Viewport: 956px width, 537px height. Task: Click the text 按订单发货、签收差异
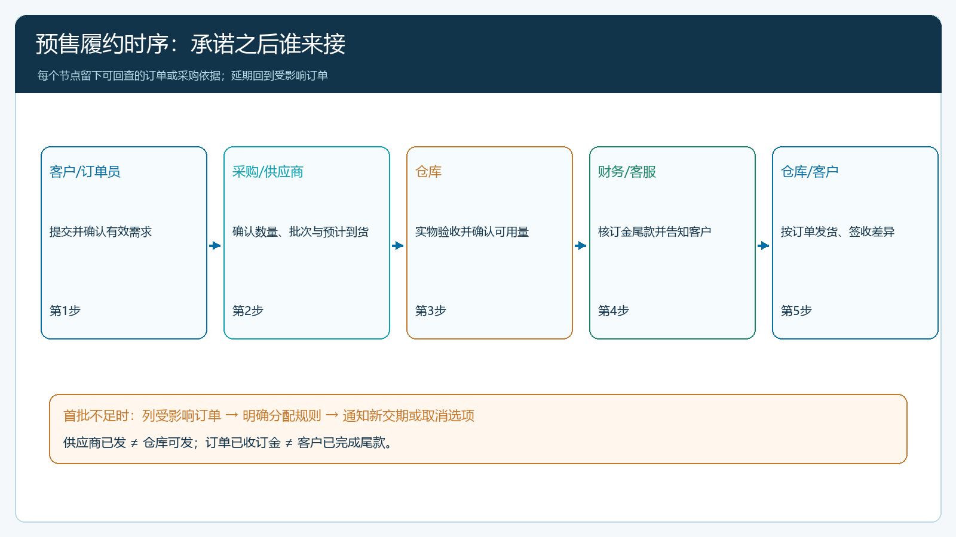click(x=838, y=232)
